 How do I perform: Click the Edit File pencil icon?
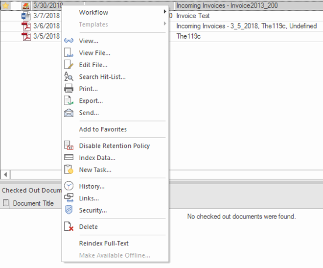69,65
